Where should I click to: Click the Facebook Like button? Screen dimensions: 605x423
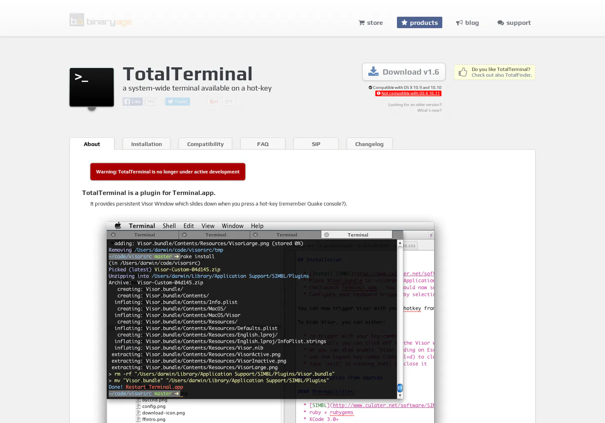coord(132,102)
